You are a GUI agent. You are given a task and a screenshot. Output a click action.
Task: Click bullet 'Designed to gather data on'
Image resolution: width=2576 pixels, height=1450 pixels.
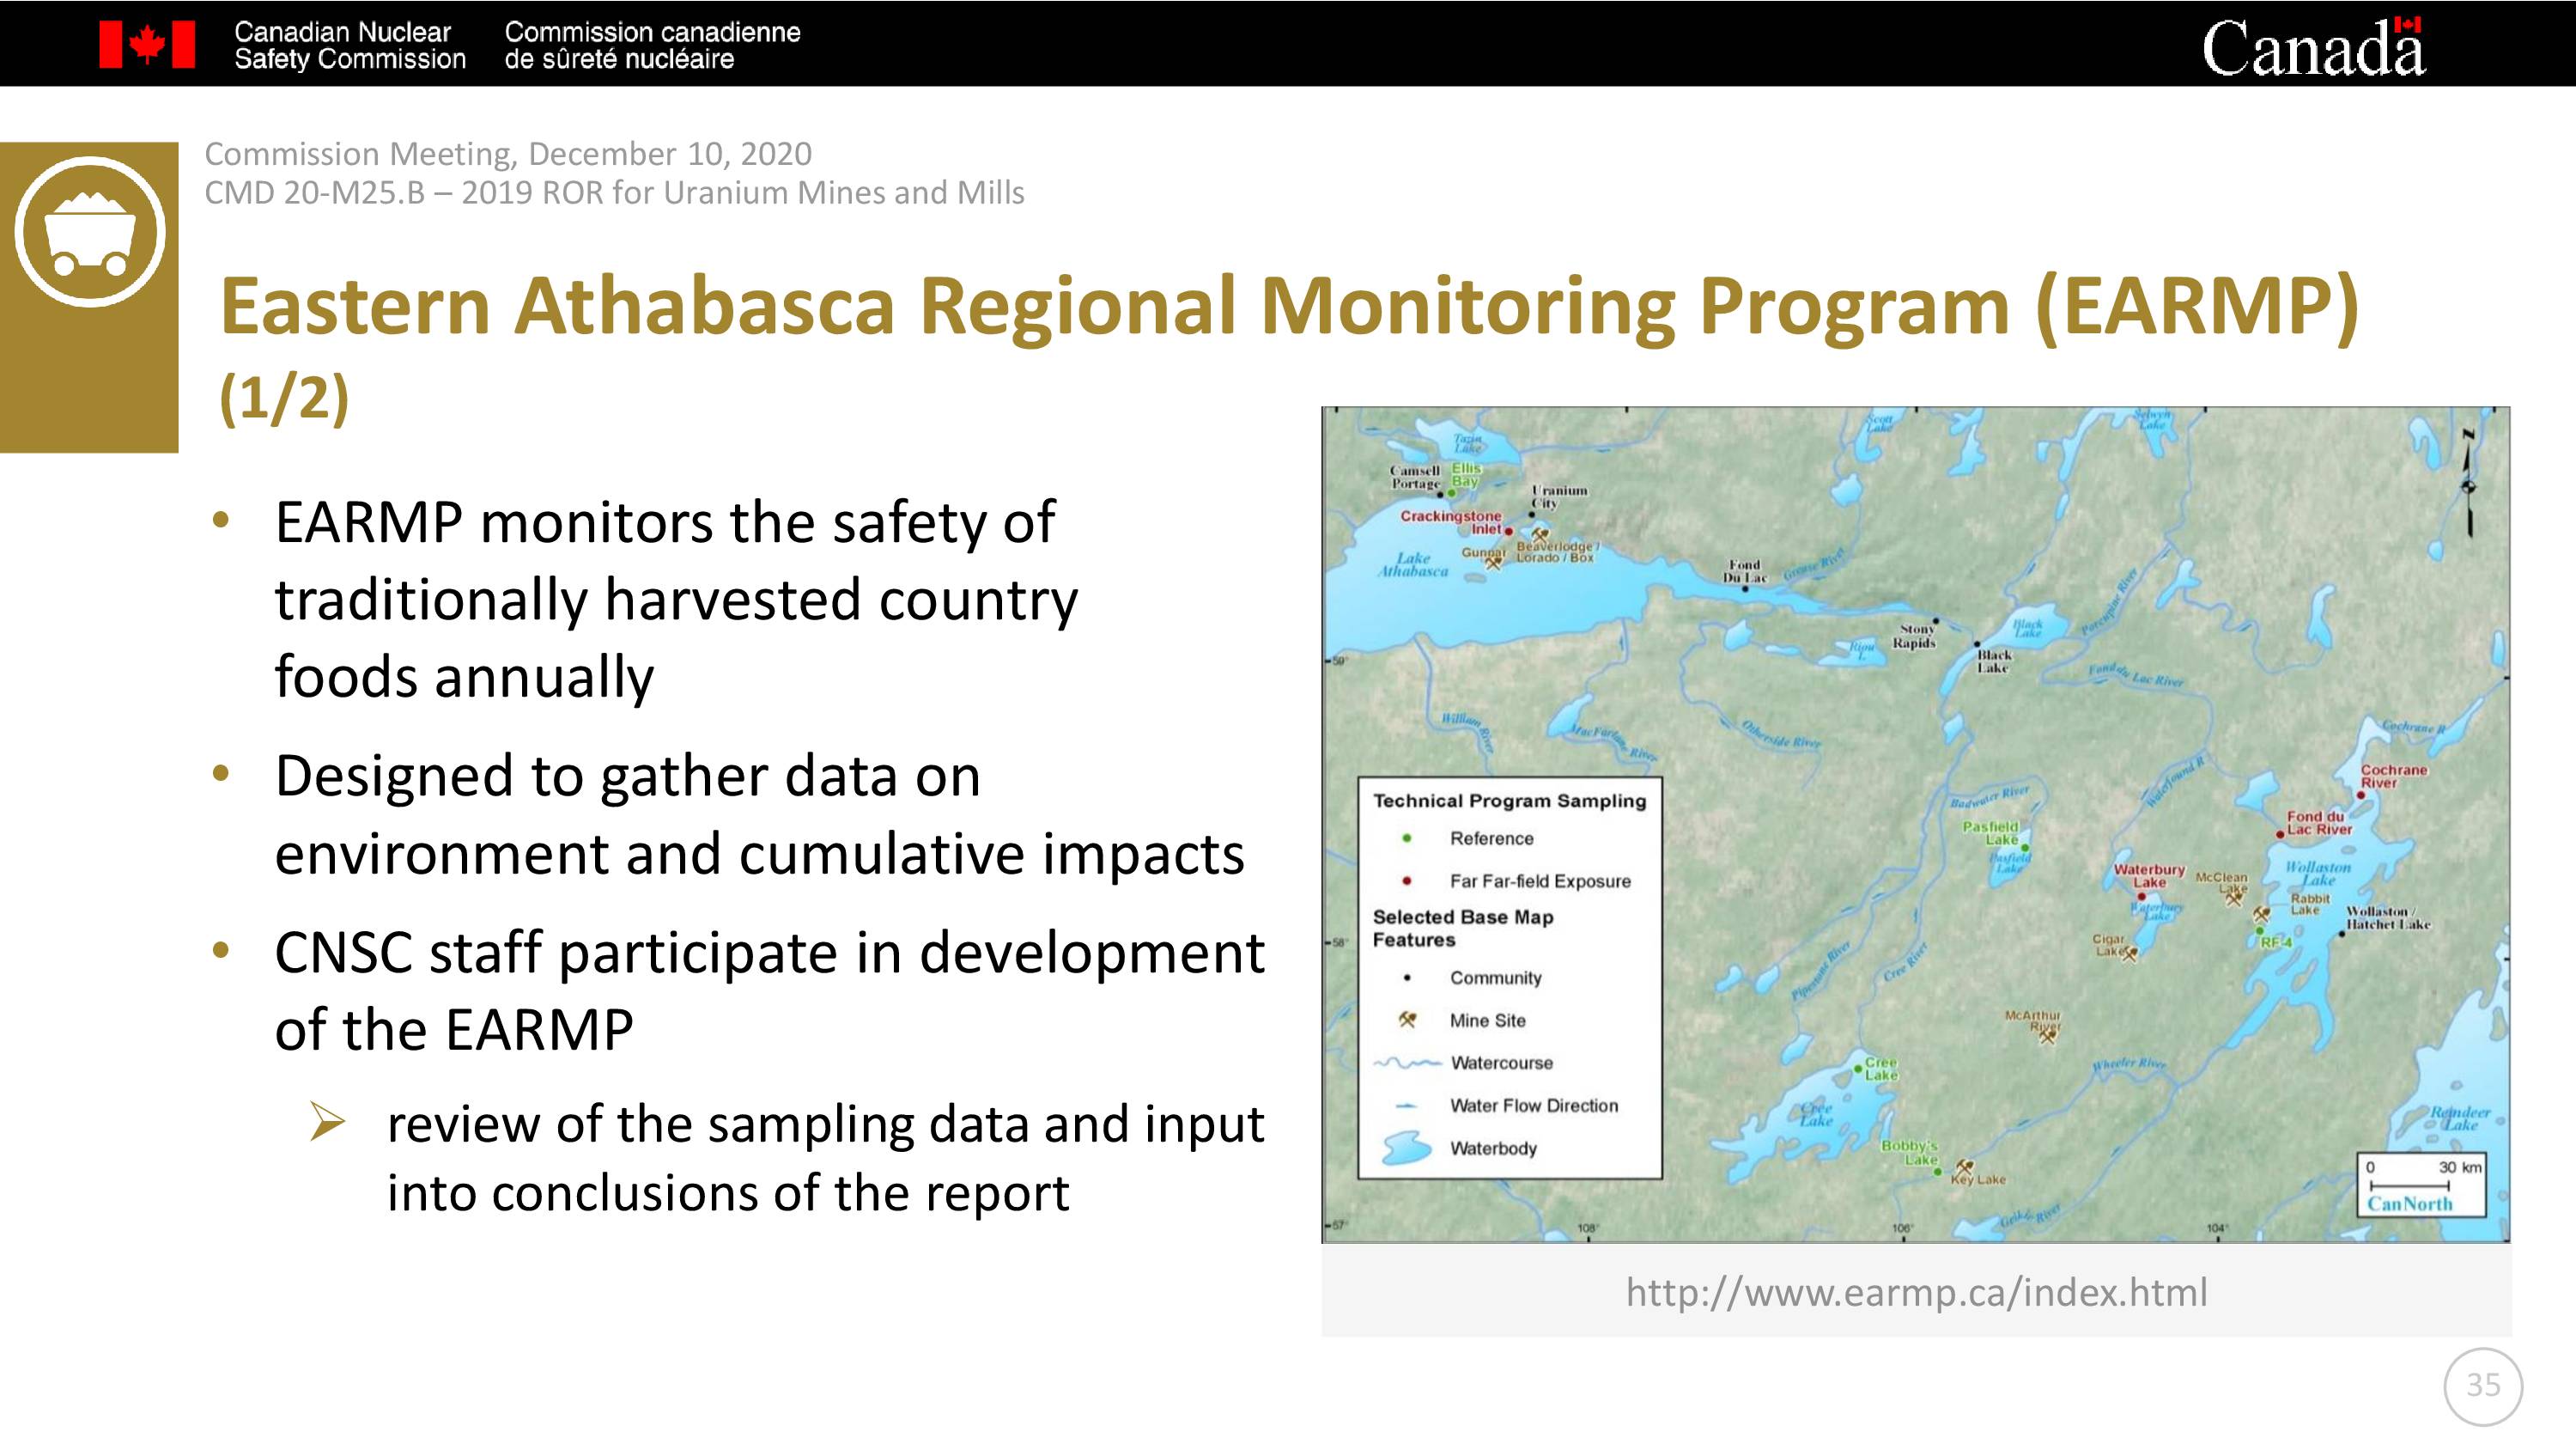[x=760, y=814]
